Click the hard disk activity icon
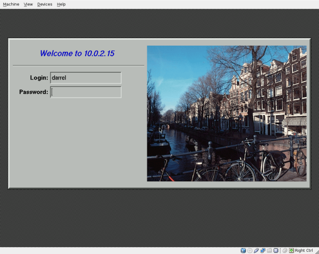This screenshot has width=319, height=254. pos(243,250)
